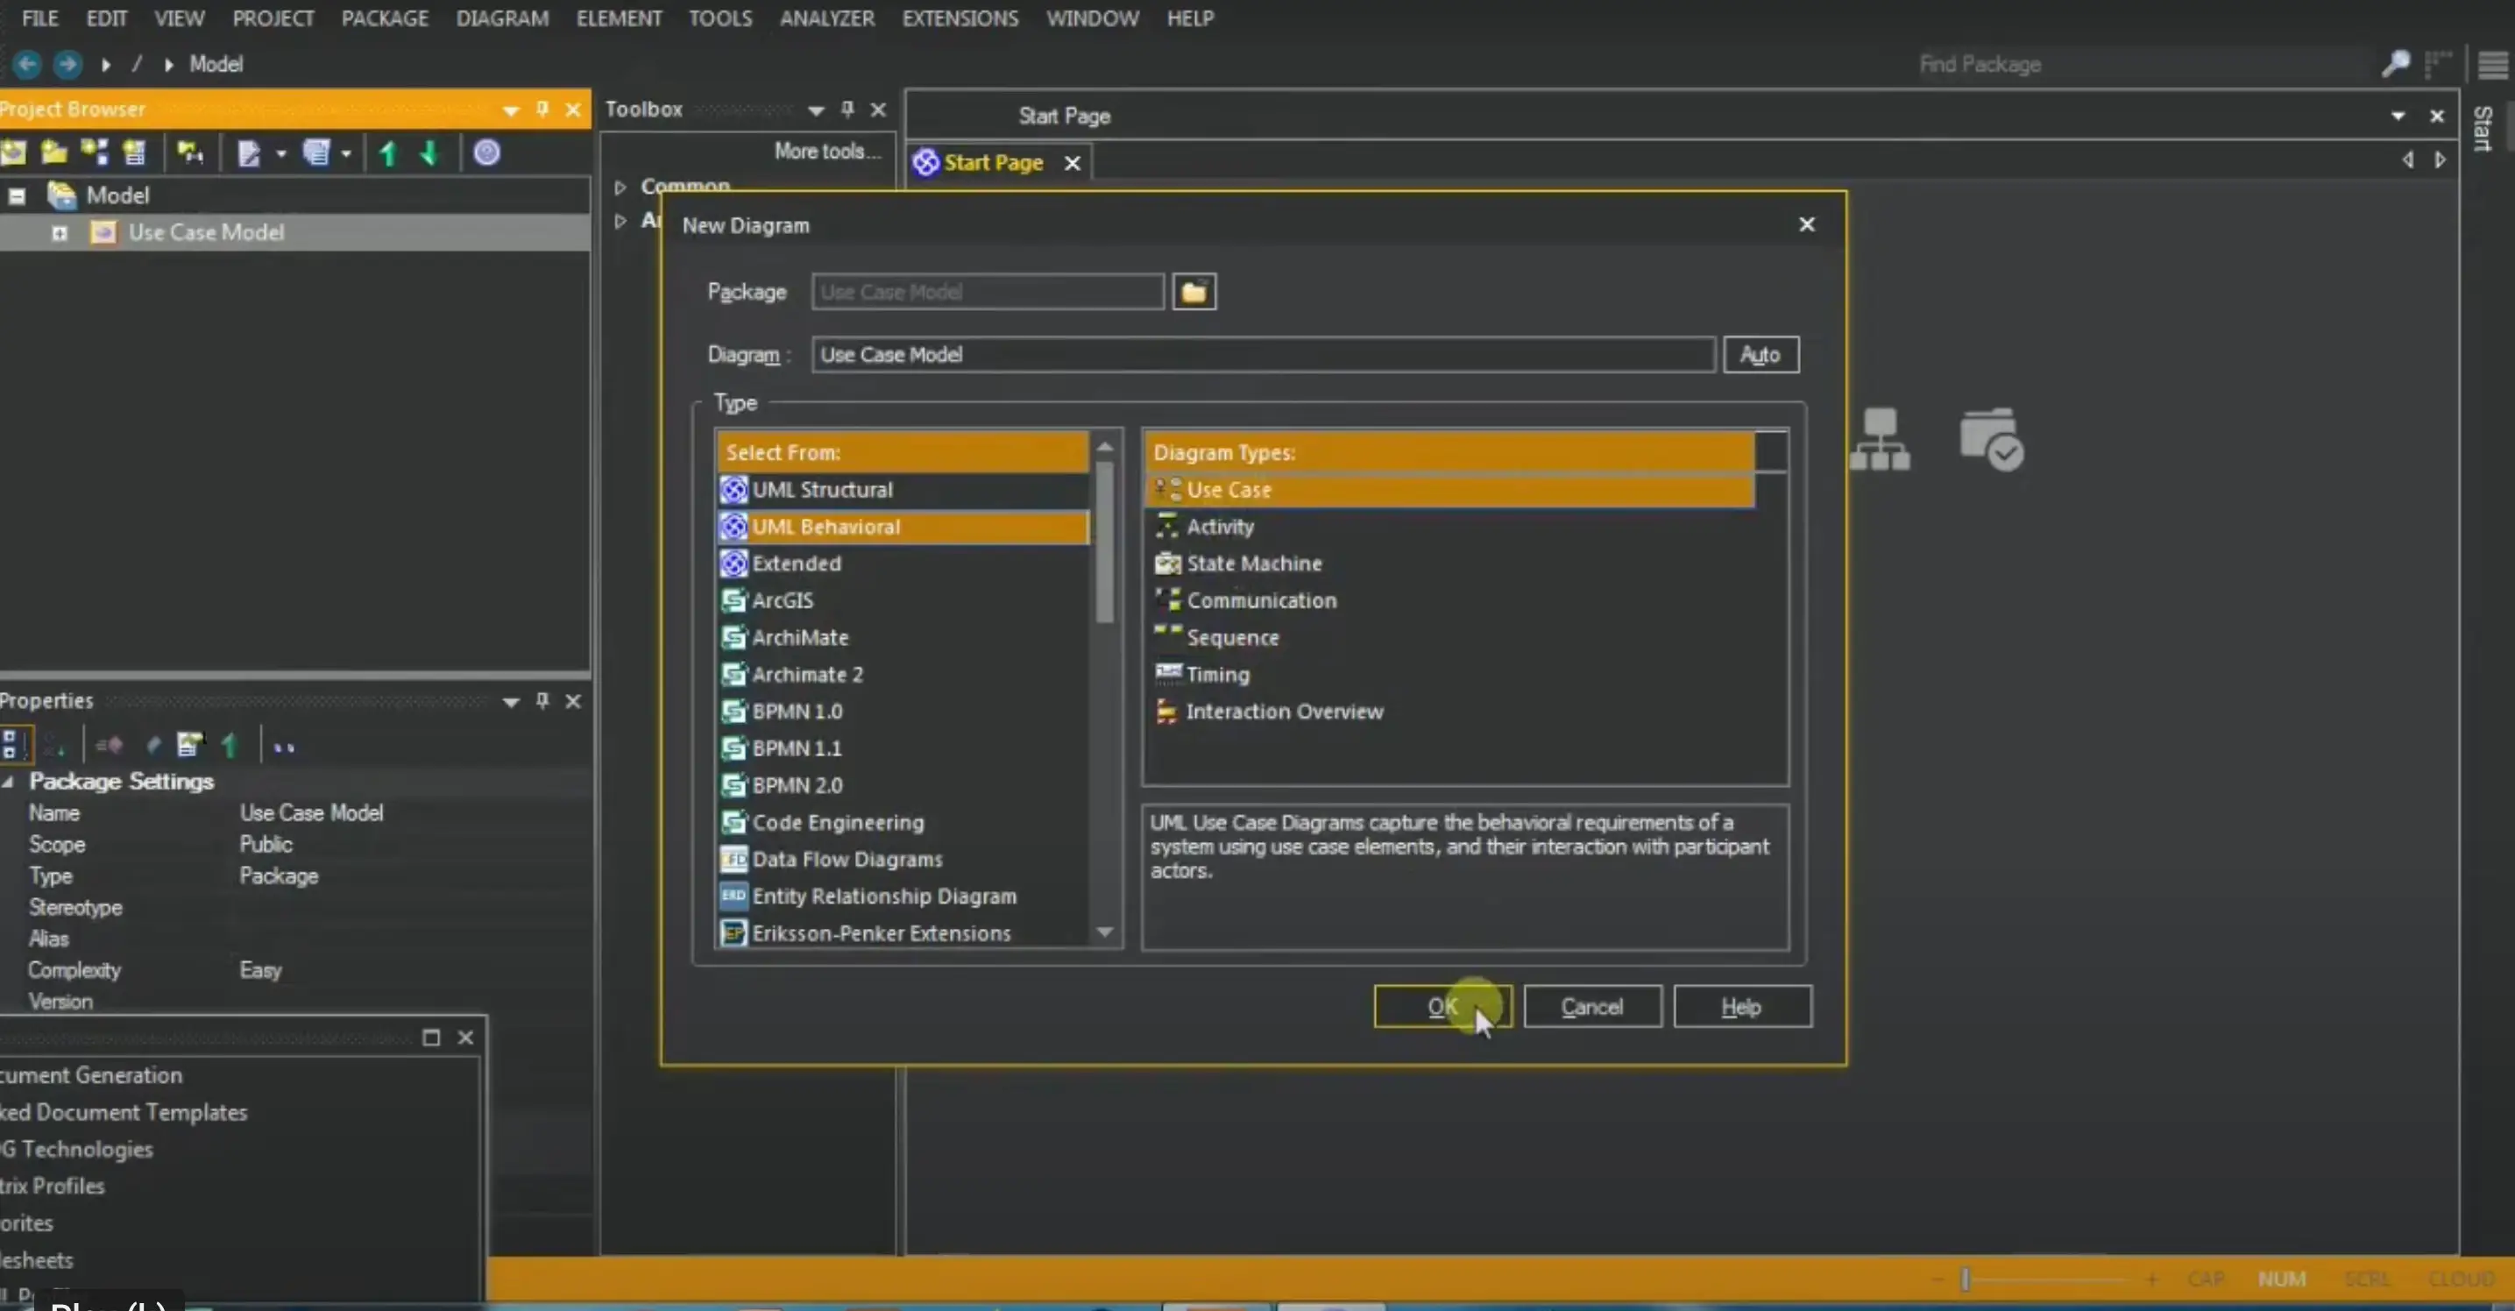Pin the Properties panel
Viewport: 2515px width, 1311px height.
(x=542, y=700)
